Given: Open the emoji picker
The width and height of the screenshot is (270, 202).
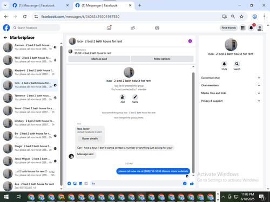Looking at the screenshot, I should [x=185, y=184].
